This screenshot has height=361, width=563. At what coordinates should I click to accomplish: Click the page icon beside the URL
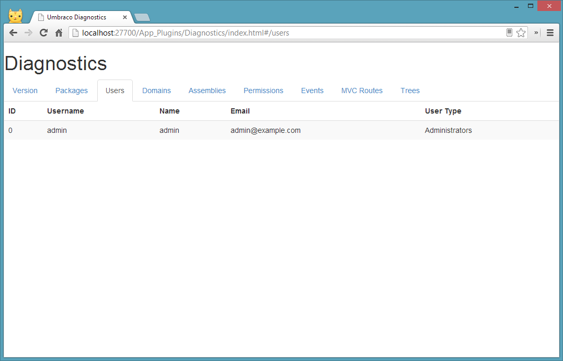(x=75, y=33)
